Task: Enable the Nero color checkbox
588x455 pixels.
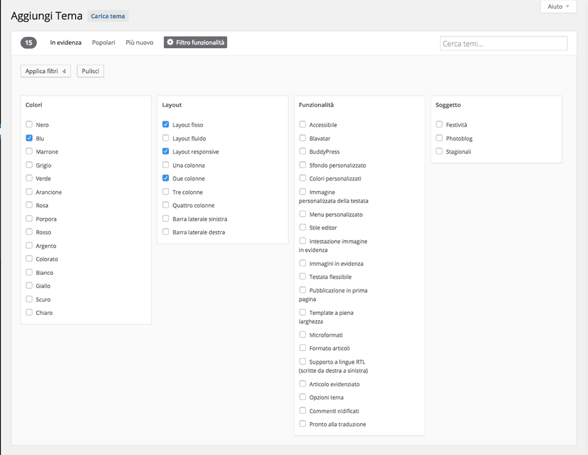Action: click(x=29, y=124)
